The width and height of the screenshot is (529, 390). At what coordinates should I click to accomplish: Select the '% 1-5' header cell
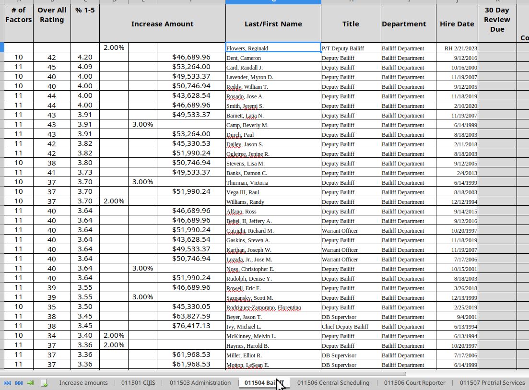pyautogui.click(x=85, y=23)
